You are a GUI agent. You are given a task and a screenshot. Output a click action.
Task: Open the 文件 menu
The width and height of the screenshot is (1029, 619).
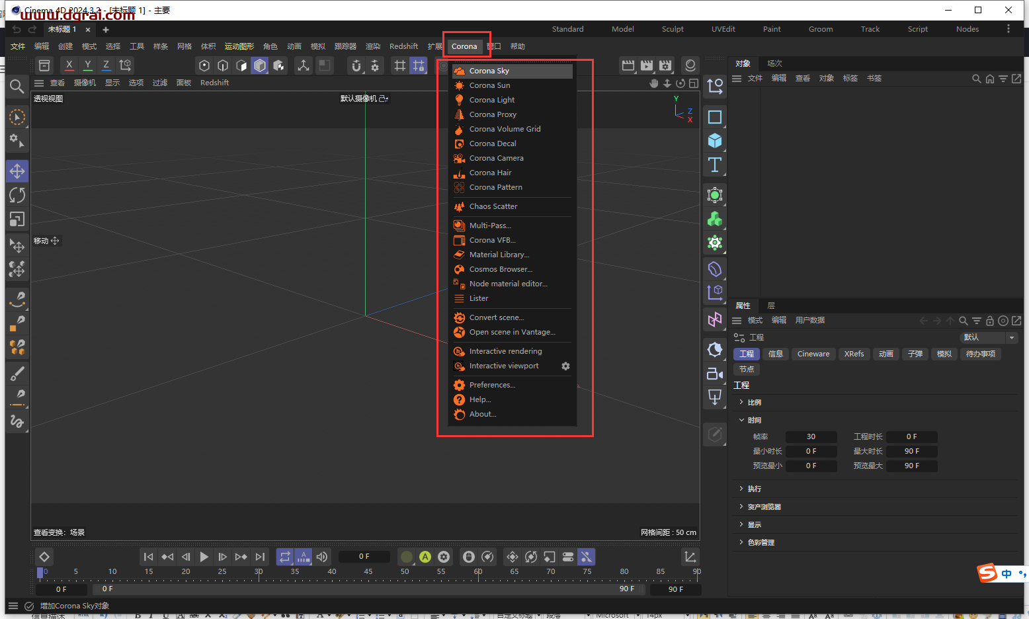click(x=18, y=46)
